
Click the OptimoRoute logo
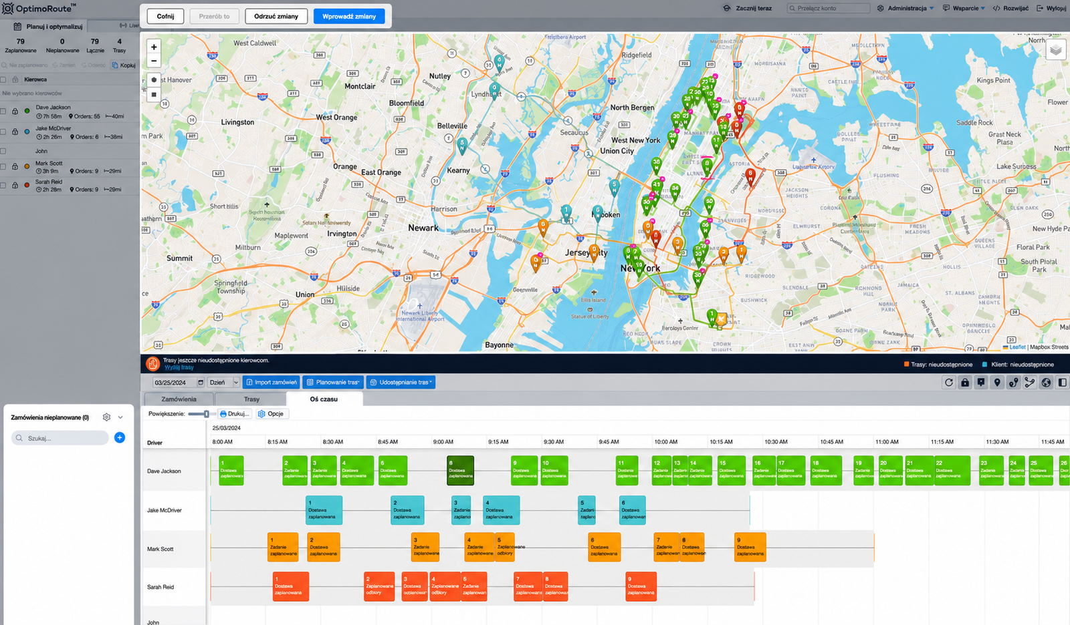(x=39, y=9)
